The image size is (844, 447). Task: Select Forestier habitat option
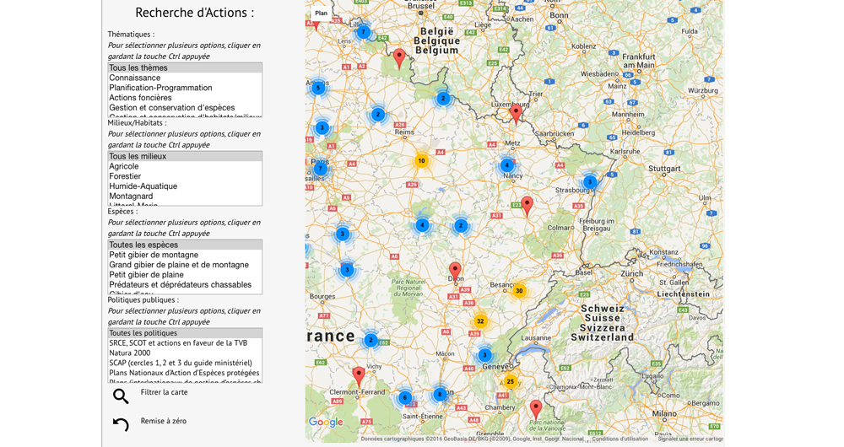coord(185,176)
